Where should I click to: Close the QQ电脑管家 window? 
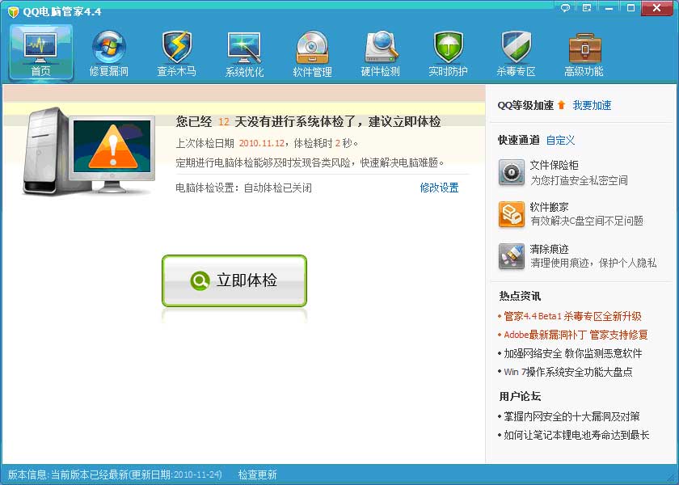656,8
